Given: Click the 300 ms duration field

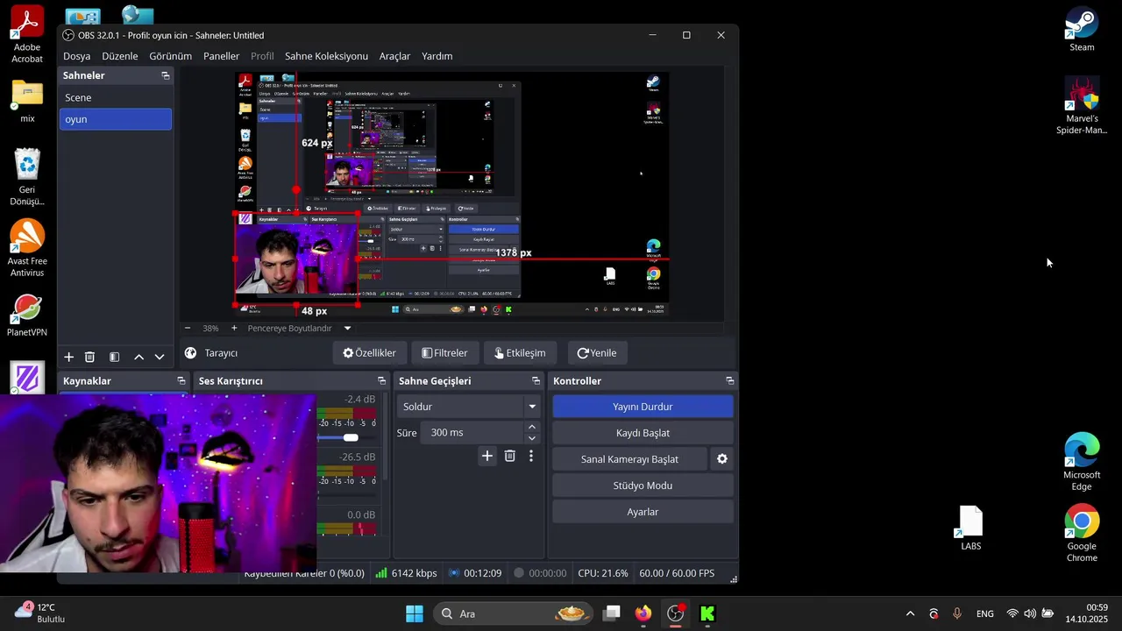Looking at the screenshot, I should pos(472,433).
